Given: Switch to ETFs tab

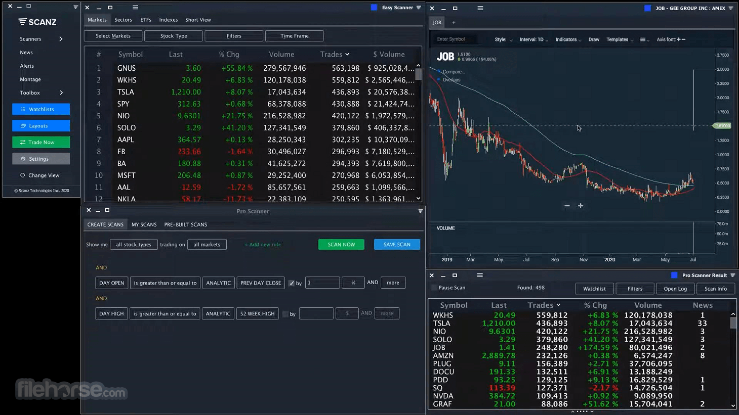Looking at the screenshot, I should click(146, 20).
